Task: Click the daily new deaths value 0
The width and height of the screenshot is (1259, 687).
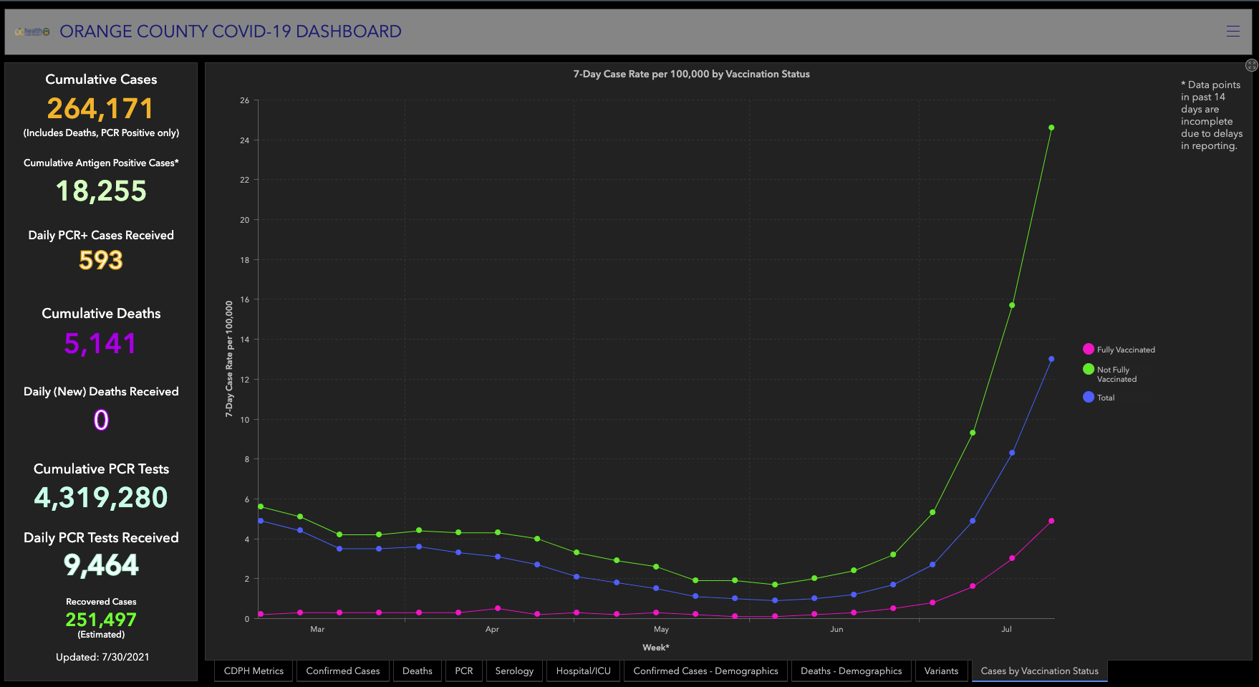Action: coord(101,420)
